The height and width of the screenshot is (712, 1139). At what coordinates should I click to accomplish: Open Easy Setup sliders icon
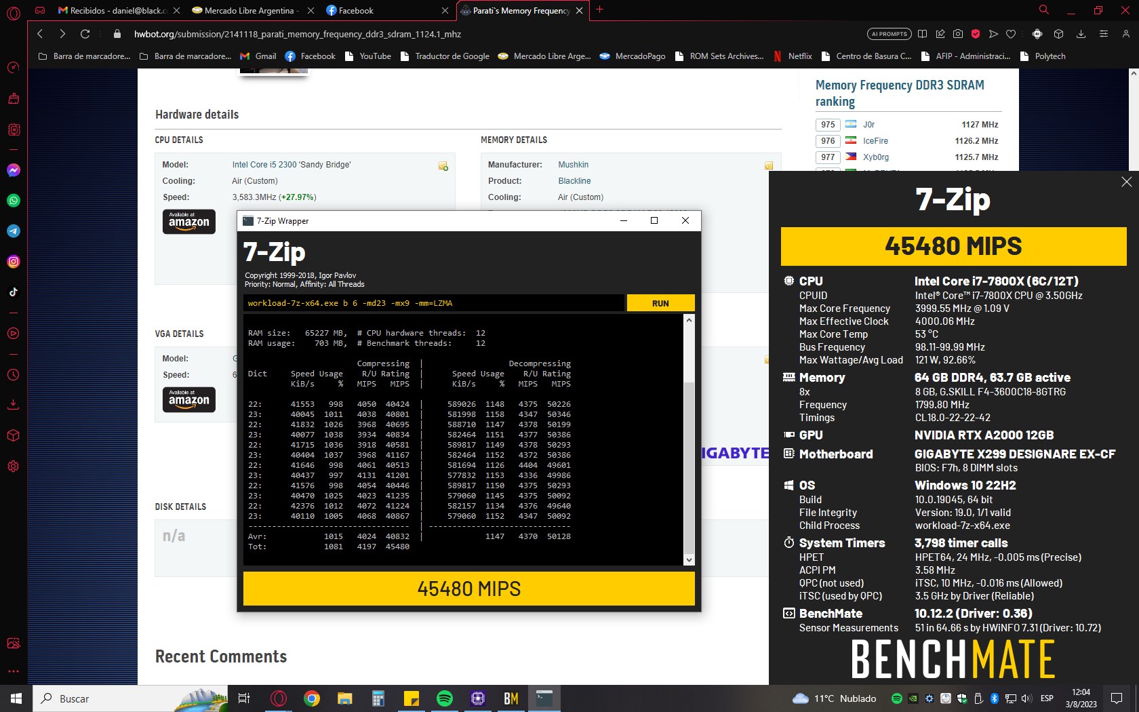1104,34
